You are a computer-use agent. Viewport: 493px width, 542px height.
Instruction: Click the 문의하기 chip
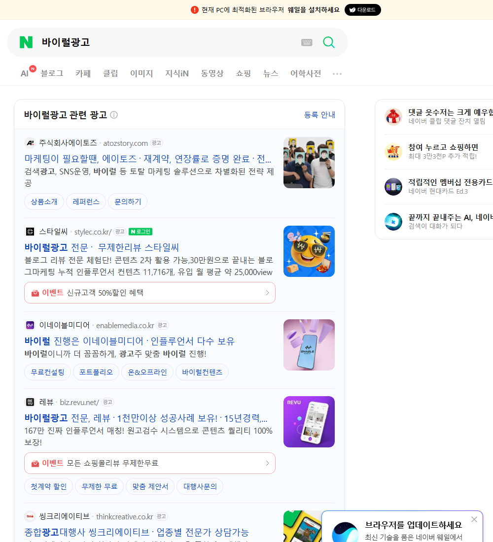(x=128, y=202)
